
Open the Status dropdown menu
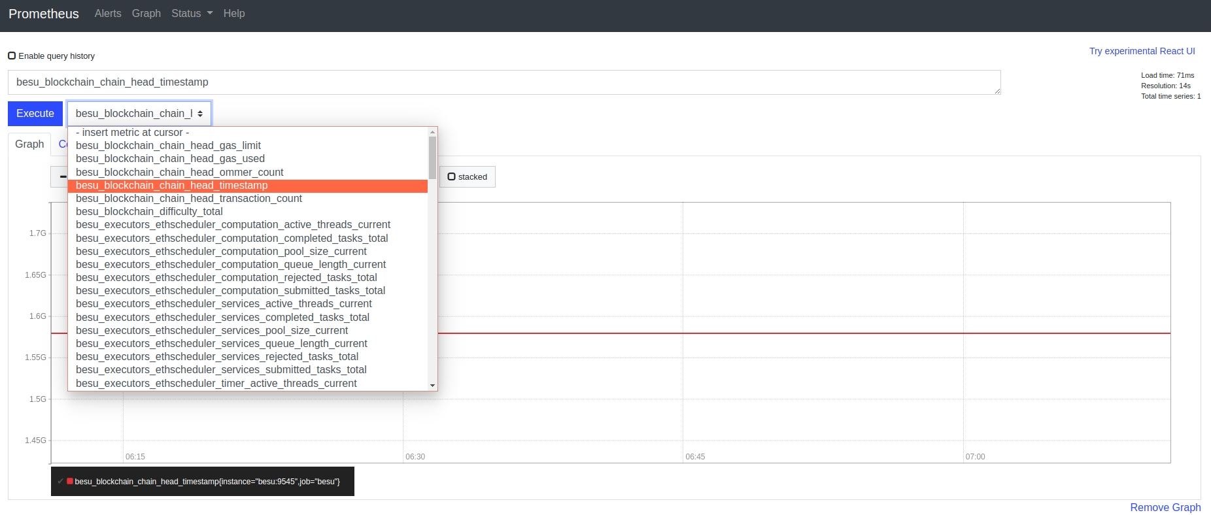click(x=192, y=14)
